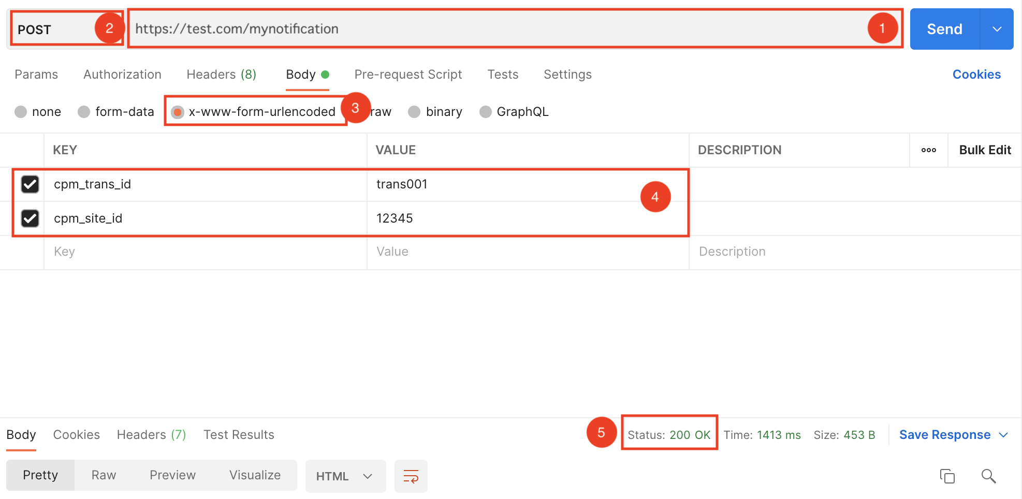Select the GraphQL body type radio
Image resolution: width=1022 pixels, height=499 pixels.
coord(486,112)
